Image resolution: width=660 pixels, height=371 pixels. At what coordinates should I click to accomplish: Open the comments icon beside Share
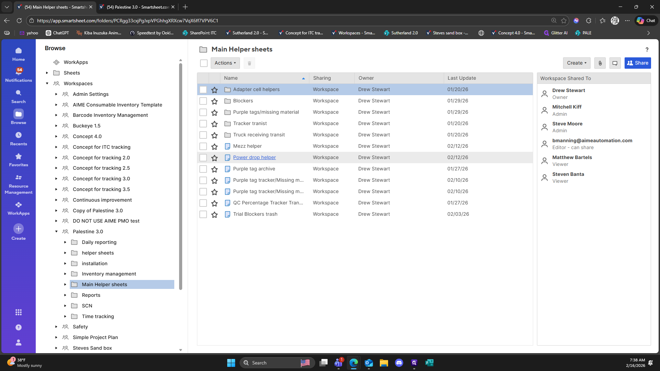(615, 63)
